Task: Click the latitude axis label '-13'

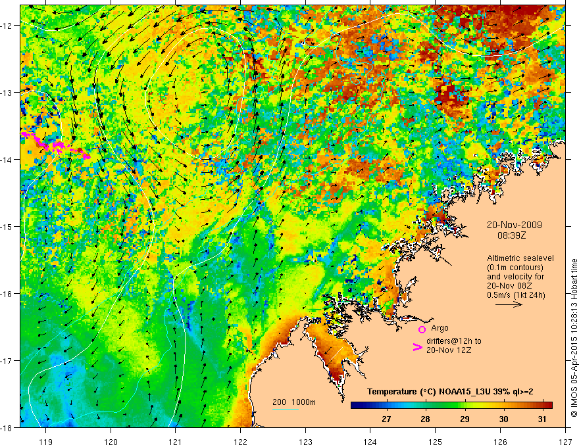Action: [x=7, y=93]
